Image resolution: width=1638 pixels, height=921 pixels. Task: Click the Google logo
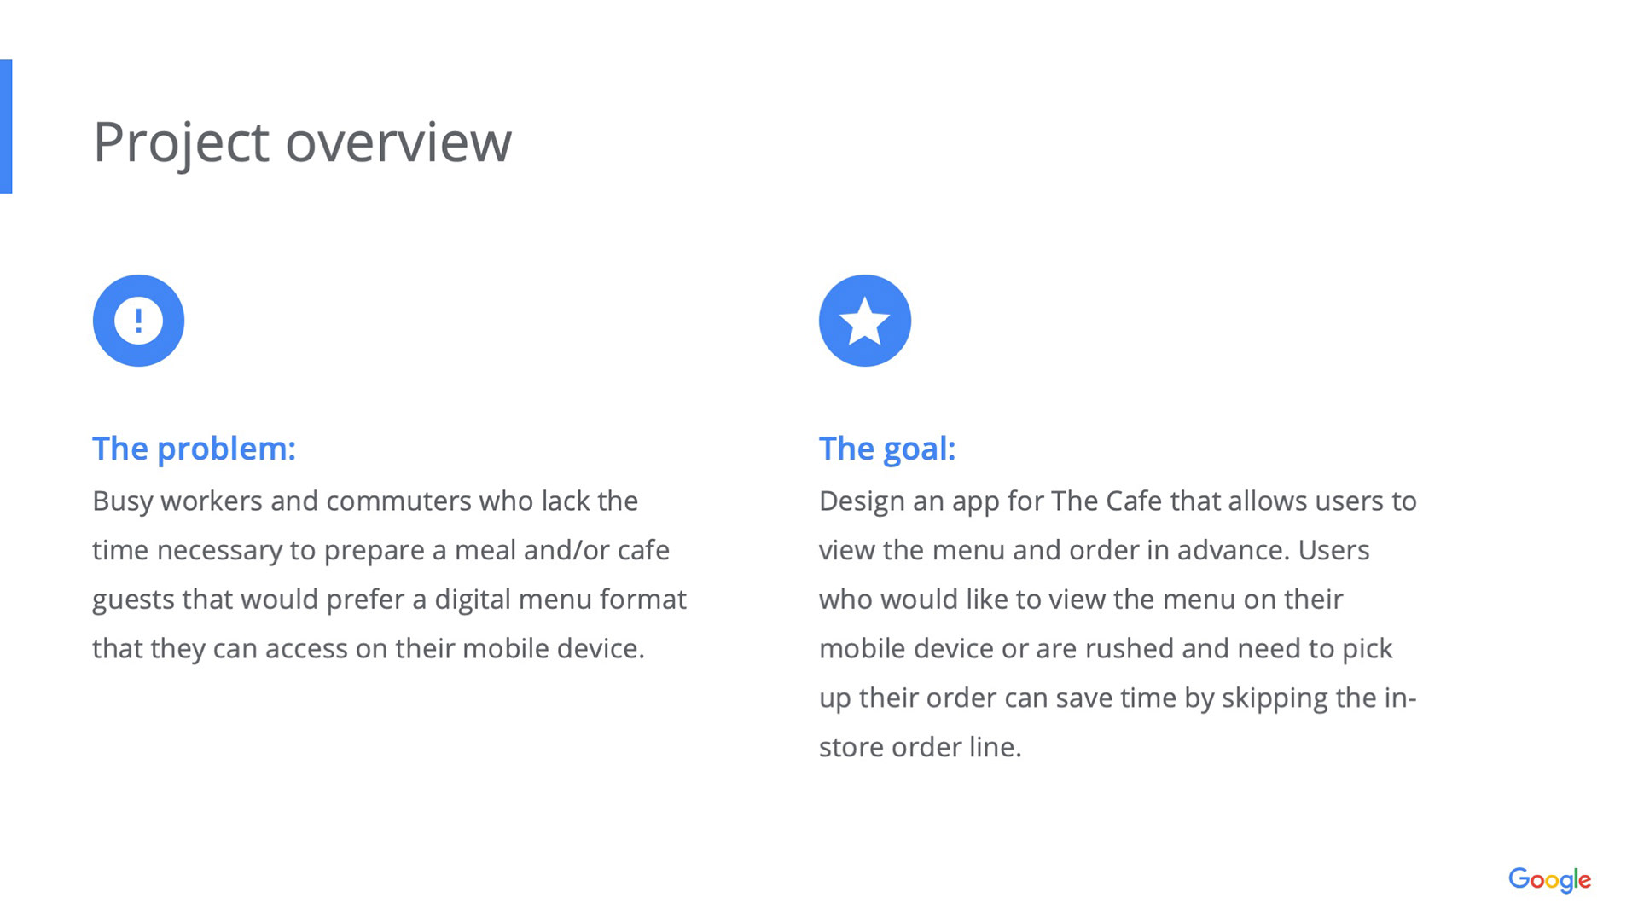pyautogui.click(x=1548, y=879)
